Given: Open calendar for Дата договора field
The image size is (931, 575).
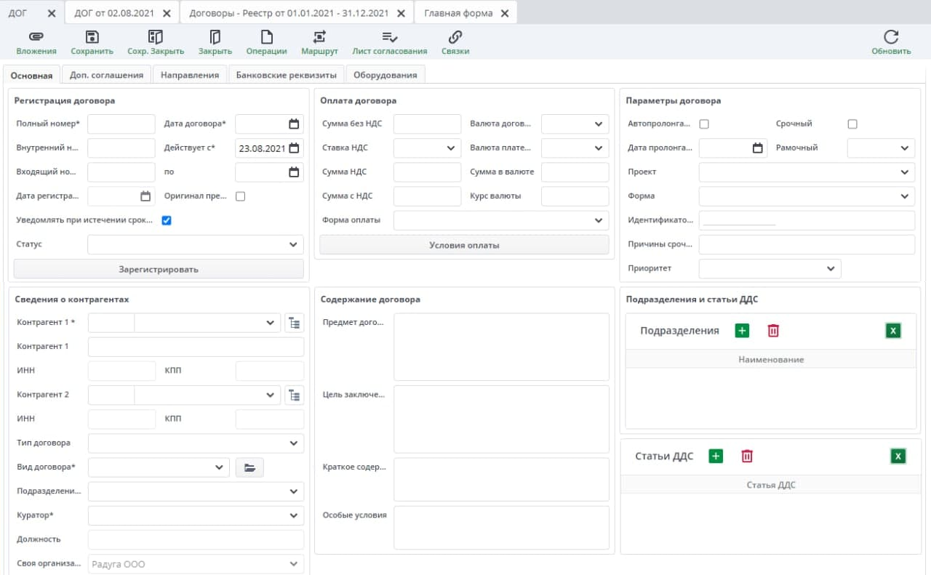Looking at the screenshot, I should coord(294,124).
